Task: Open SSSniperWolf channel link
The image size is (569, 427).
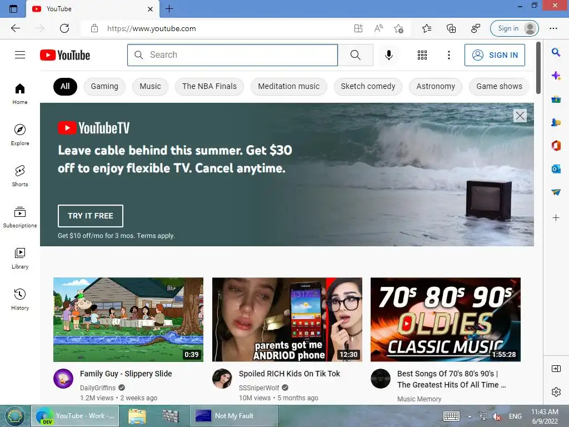Action: (x=259, y=388)
